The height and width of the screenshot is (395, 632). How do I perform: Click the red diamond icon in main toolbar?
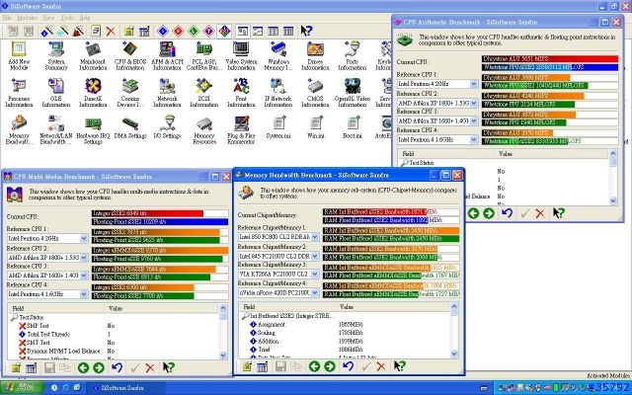178,31
